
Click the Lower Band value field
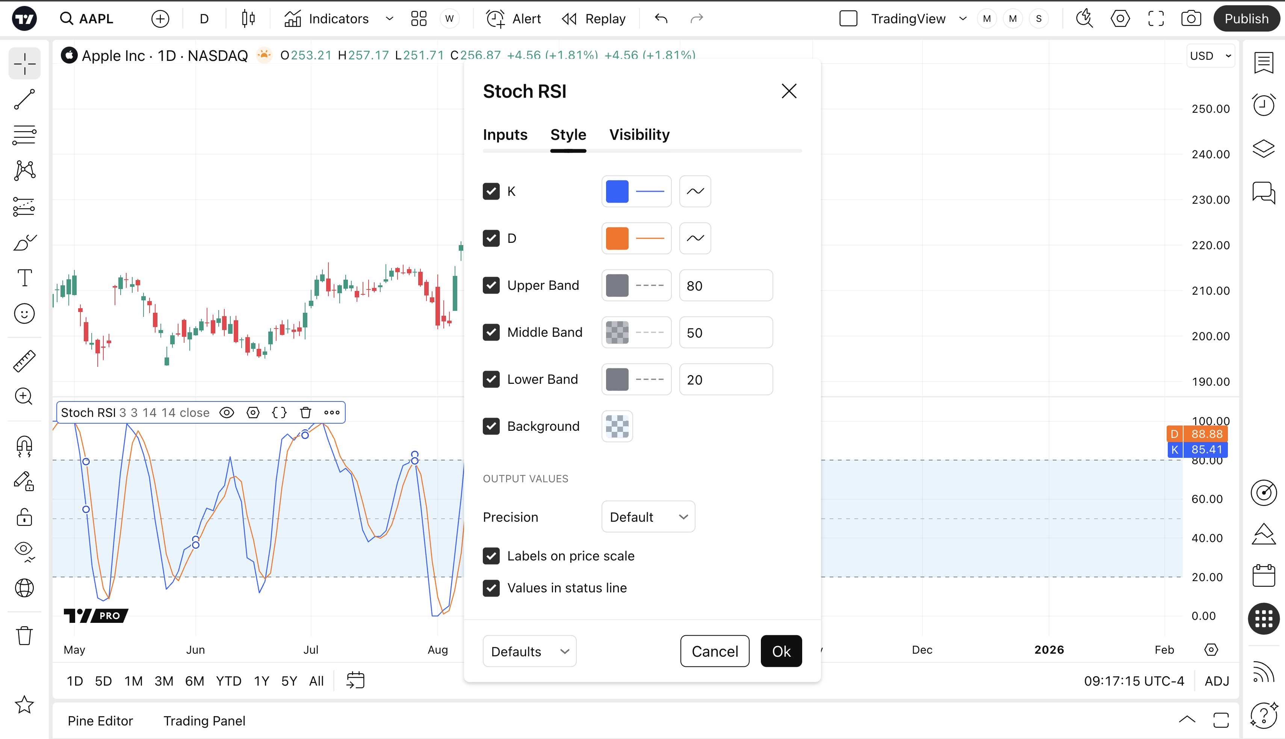[726, 380]
